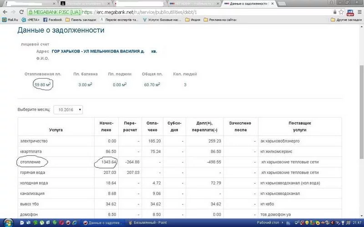Viewport: 364px width, 227px height.
Task: Click the back navigation arrow
Action: tap(5, 12)
